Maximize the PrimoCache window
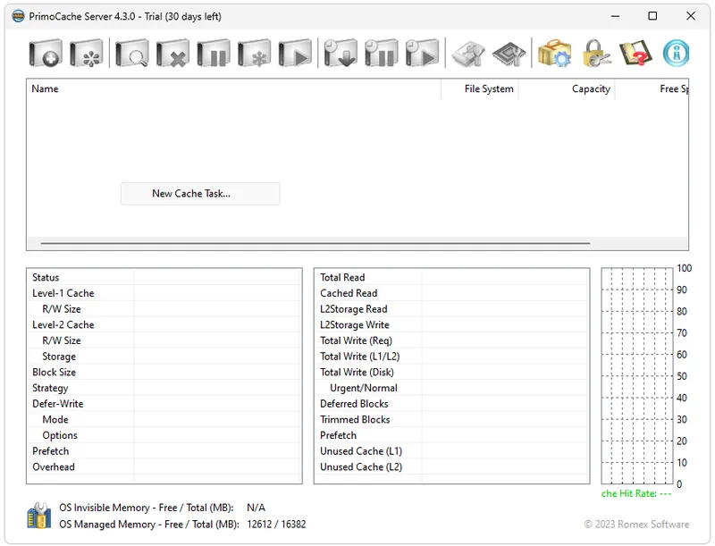 click(x=652, y=16)
